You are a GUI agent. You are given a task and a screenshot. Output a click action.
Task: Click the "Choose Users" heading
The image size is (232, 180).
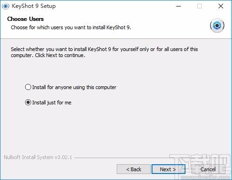26,19
